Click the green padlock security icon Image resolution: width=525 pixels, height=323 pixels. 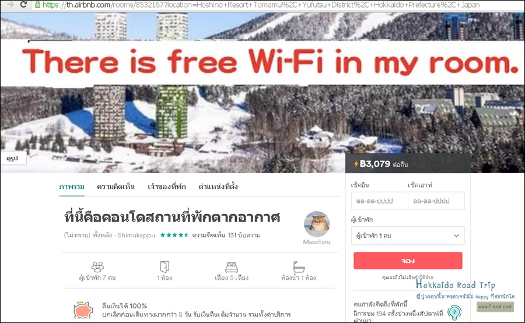[x=37, y=5]
